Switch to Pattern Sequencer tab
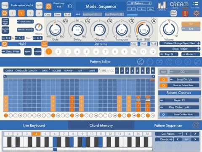 168,125
